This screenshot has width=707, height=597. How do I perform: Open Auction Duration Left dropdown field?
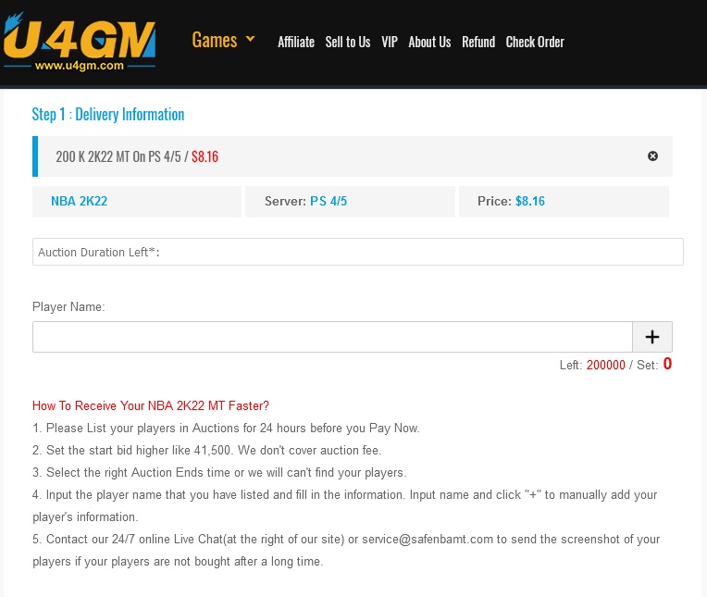click(x=357, y=252)
